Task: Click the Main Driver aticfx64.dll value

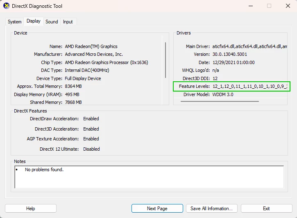Action: coord(249,46)
